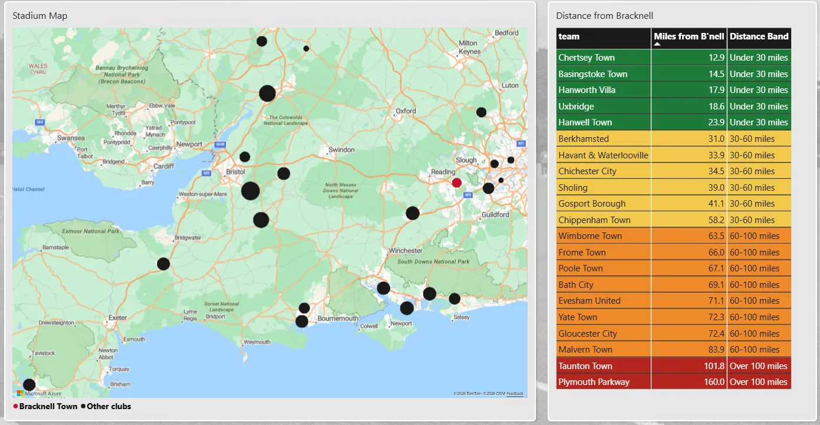Click the Microsoft Azure logo on map
The image size is (820, 425).
tap(38, 393)
